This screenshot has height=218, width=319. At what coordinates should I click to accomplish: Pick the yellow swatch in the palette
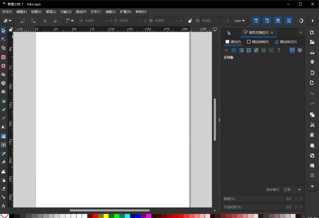point(106,216)
